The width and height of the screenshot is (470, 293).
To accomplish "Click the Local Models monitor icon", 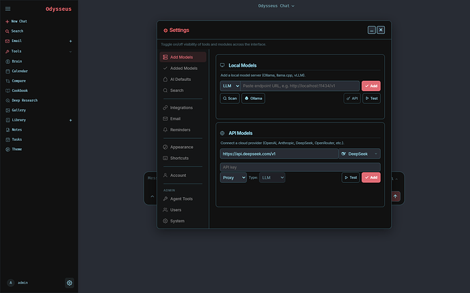I will coord(223,65).
